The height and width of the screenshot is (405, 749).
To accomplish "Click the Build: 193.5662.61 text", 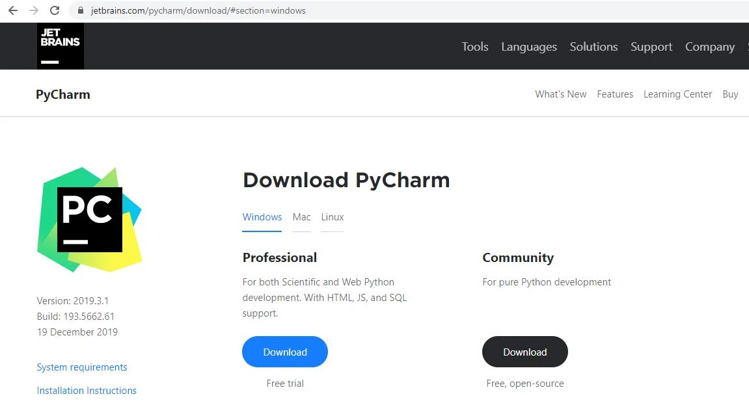I will tap(75, 317).
